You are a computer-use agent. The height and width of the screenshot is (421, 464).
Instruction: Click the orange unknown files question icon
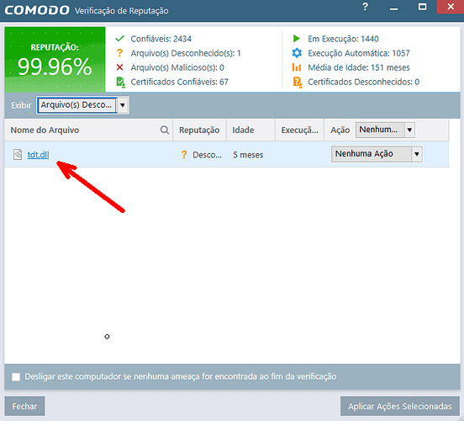click(119, 53)
